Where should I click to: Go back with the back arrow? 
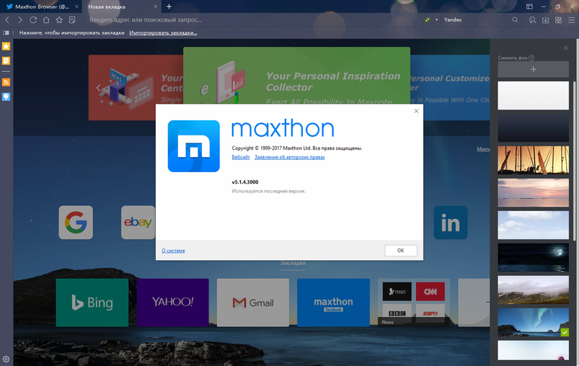click(x=7, y=20)
